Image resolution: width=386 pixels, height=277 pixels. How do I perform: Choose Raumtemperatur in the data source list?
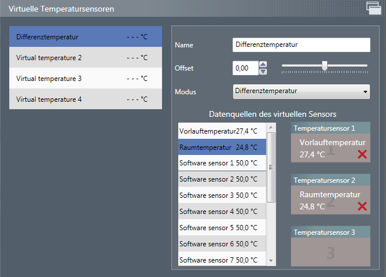[222, 147]
